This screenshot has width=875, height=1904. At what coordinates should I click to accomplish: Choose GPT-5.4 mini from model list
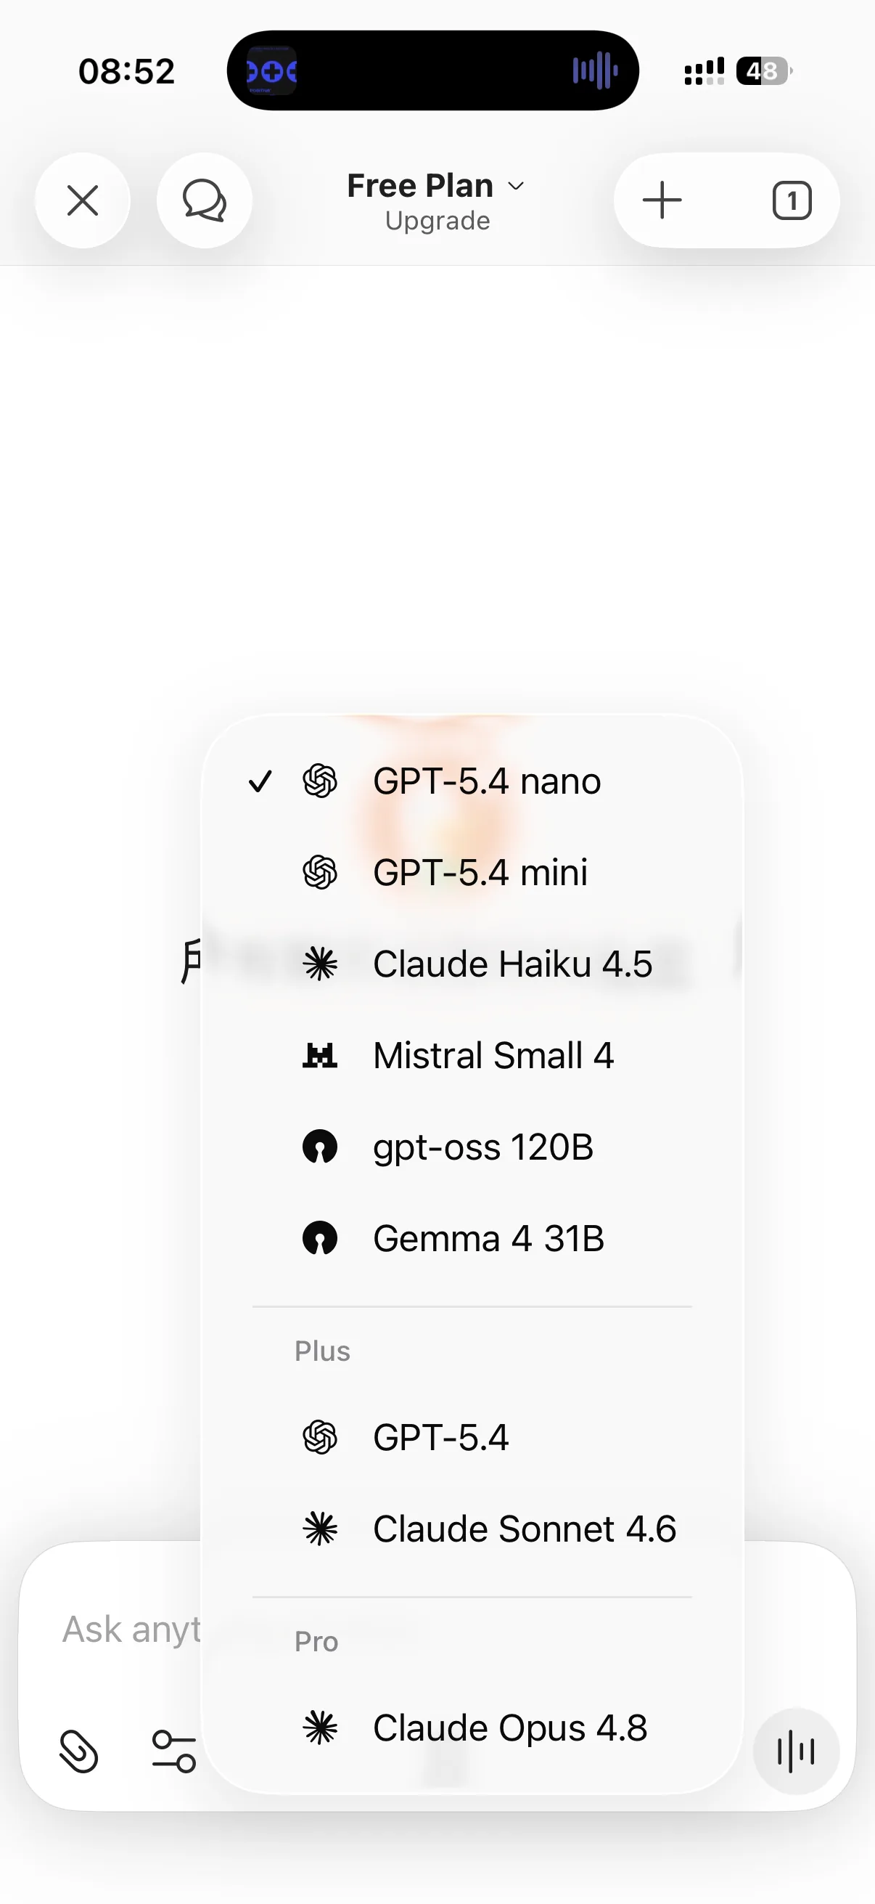472,872
